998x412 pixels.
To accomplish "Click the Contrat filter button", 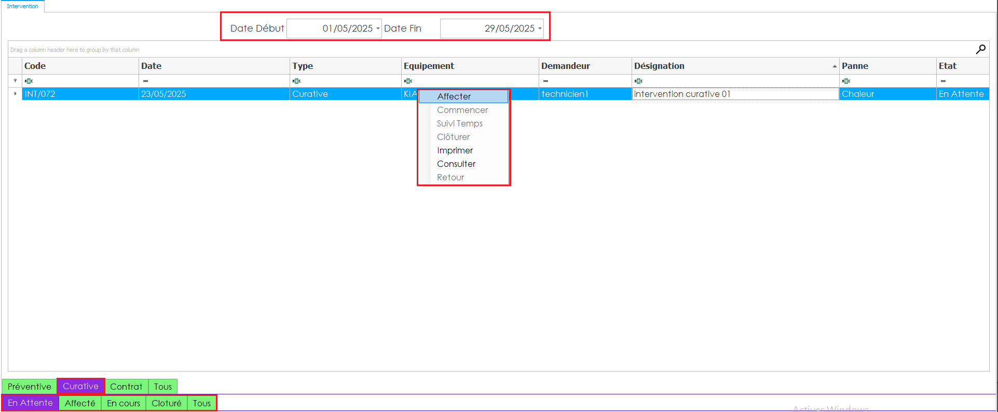I will 126,387.
